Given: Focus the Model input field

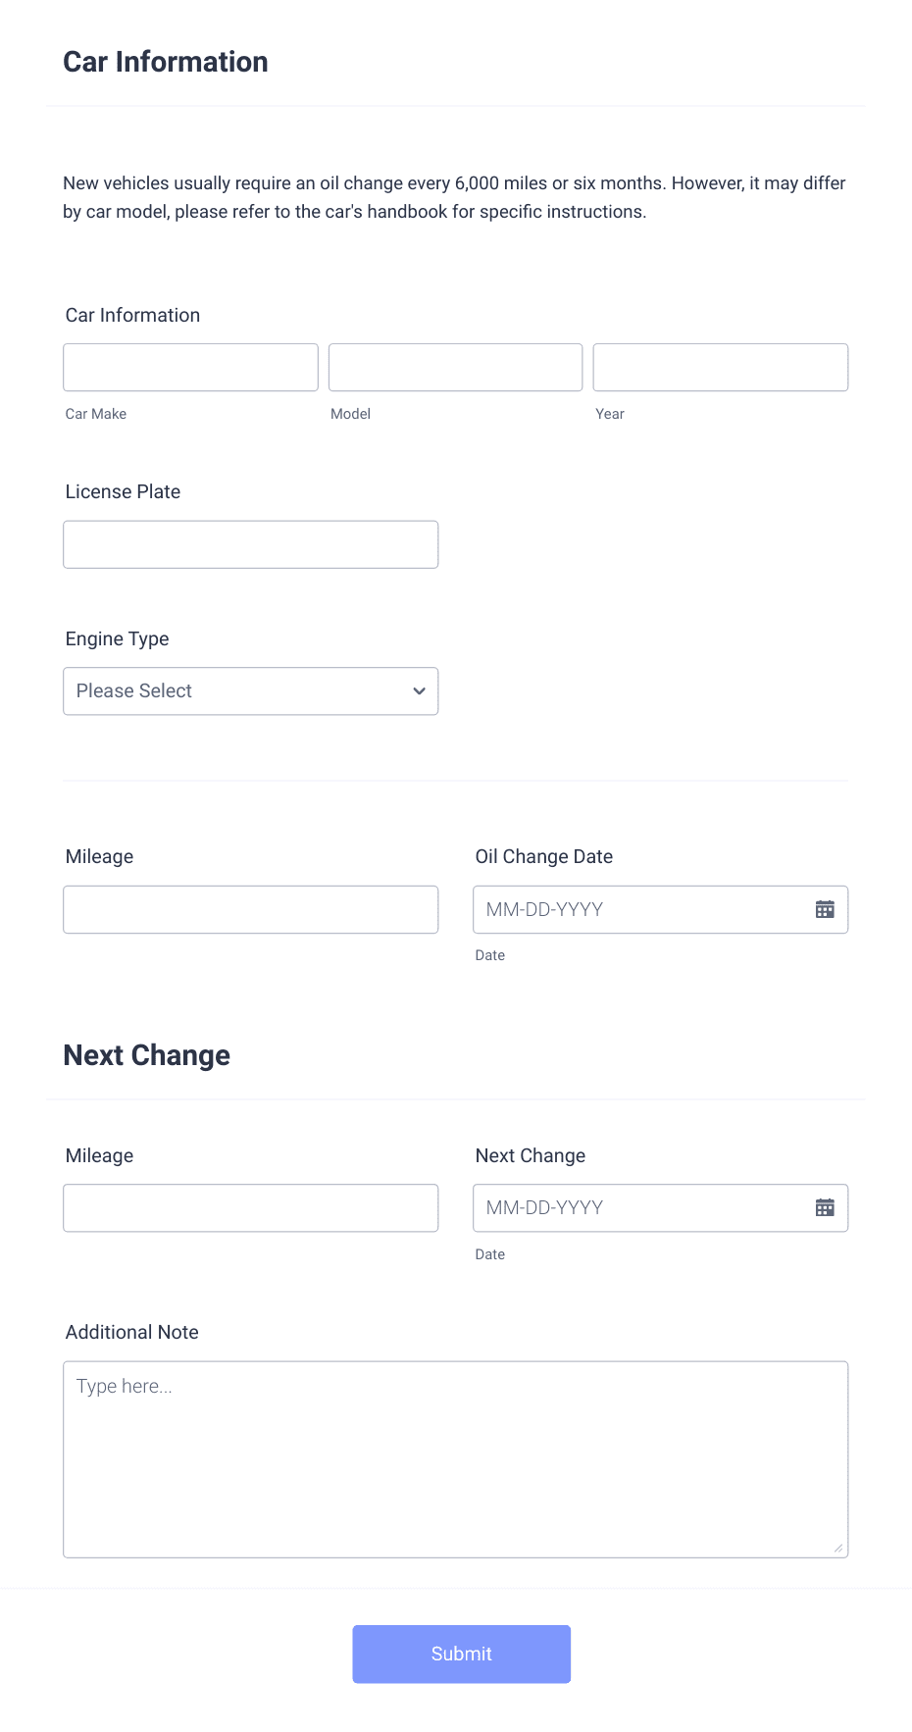Looking at the screenshot, I should pos(455,367).
